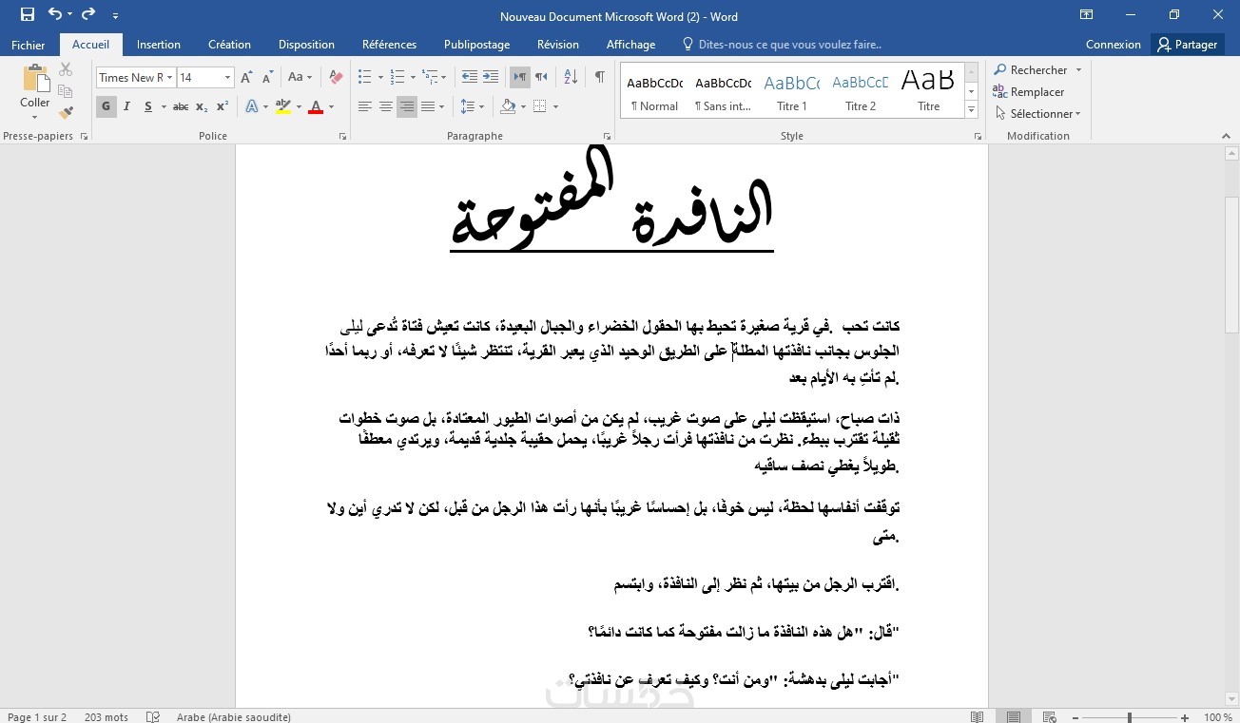The width and height of the screenshot is (1240, 723).
Task: Click the numbered list icon
Action: click(x=397, y=77)
